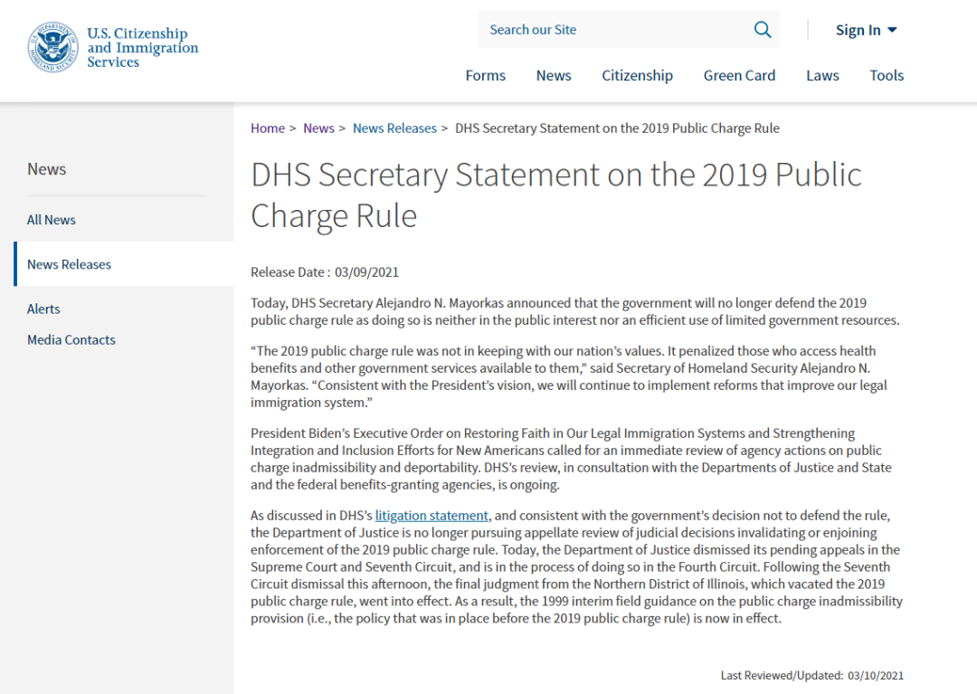This screenshot has height=694, width=977.
Task: Click the USCIS seal logo icon
Action: [x=53, y=47]
